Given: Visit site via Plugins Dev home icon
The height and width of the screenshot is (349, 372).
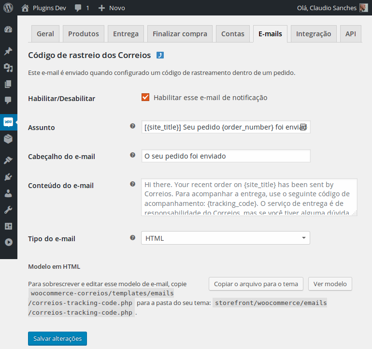Looking at the screenshot, I should [25, 8].
